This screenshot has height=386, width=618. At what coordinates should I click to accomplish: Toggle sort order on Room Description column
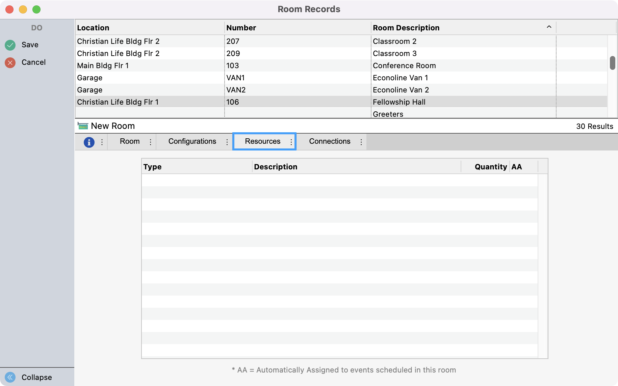point(549,27)
